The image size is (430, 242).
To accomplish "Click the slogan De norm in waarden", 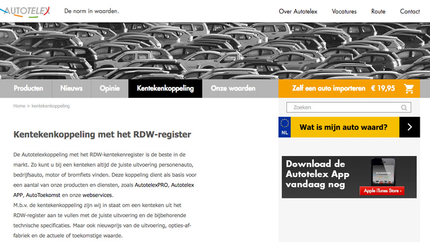I will coord(91,11).
